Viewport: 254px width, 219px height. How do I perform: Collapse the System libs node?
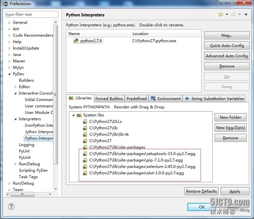(74, 115)
